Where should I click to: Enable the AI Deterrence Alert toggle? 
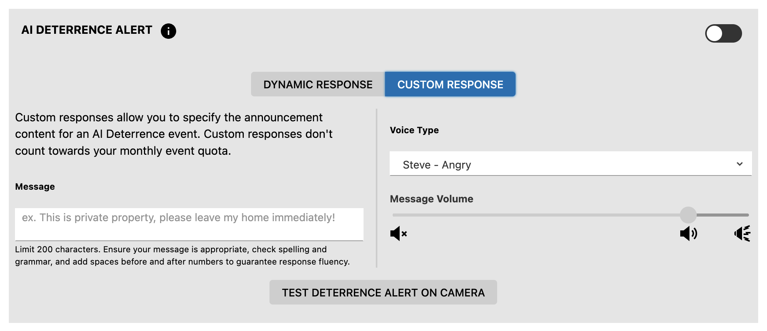[723, 33]
